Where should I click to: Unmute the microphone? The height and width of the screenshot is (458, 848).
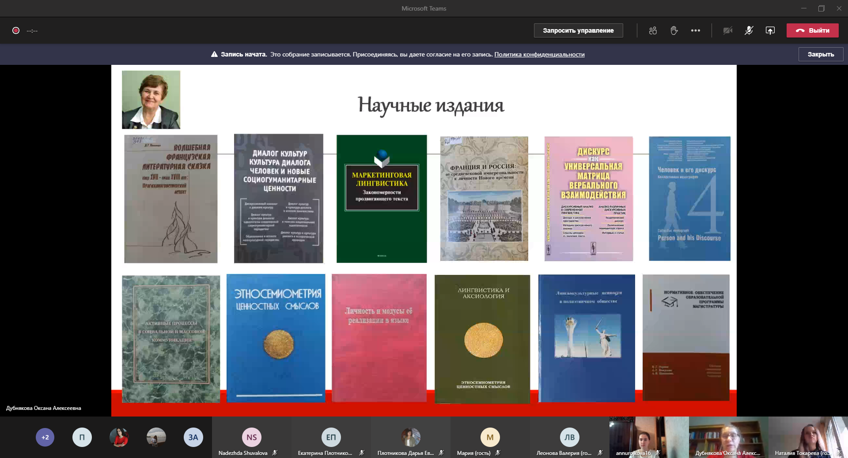[749, 30]
